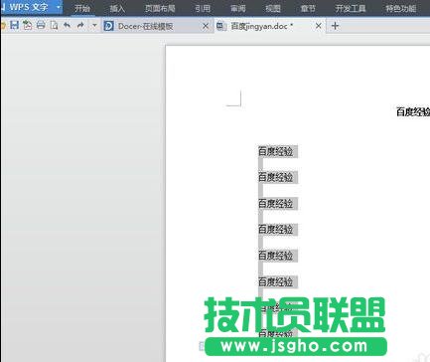This screenshot has height=362, width=430.
Task: Add a new document tab with plus
Action: pyautogui.click(x=335, y=26)
